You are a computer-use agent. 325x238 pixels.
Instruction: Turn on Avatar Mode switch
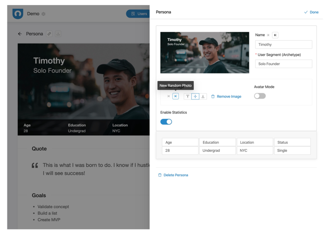click(x=260, y=96)
